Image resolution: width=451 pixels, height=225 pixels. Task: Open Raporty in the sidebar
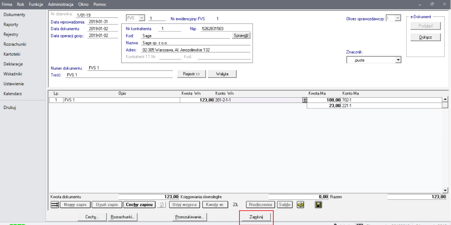[11, 24]
